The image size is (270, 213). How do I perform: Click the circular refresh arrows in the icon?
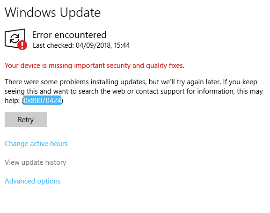pos(15,38)
